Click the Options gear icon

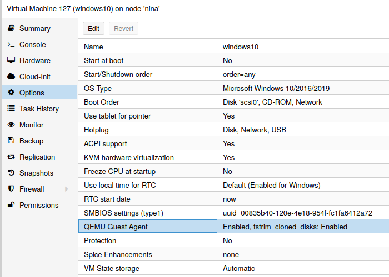point(11,93)
